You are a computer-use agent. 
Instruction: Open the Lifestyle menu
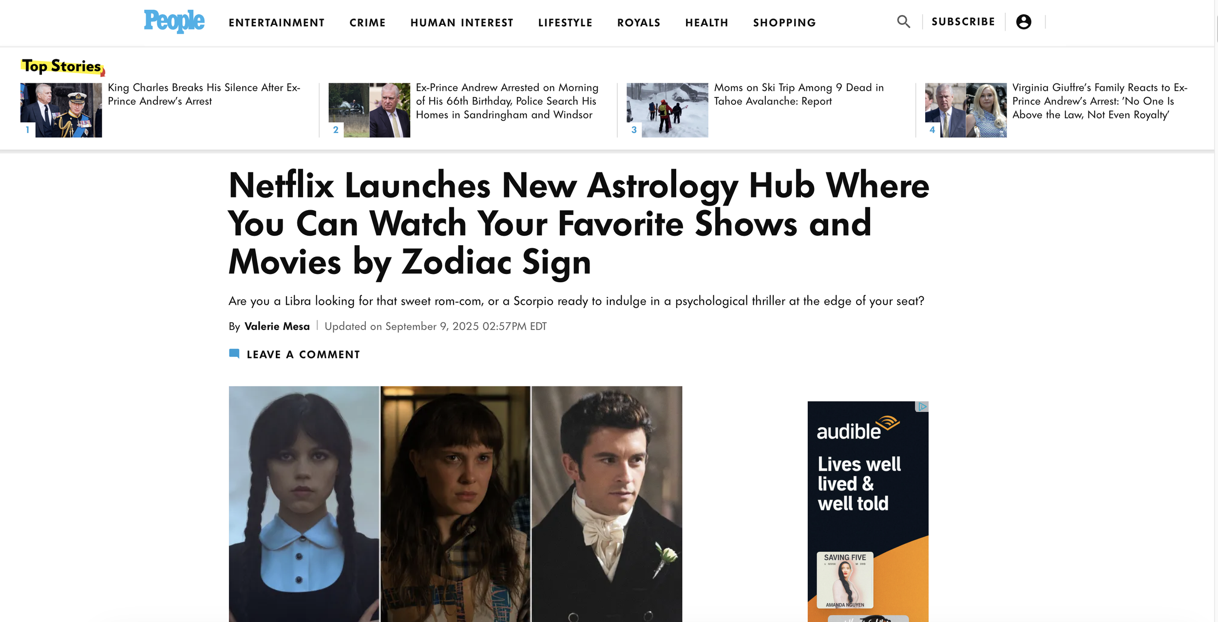[x=565, y=23]
